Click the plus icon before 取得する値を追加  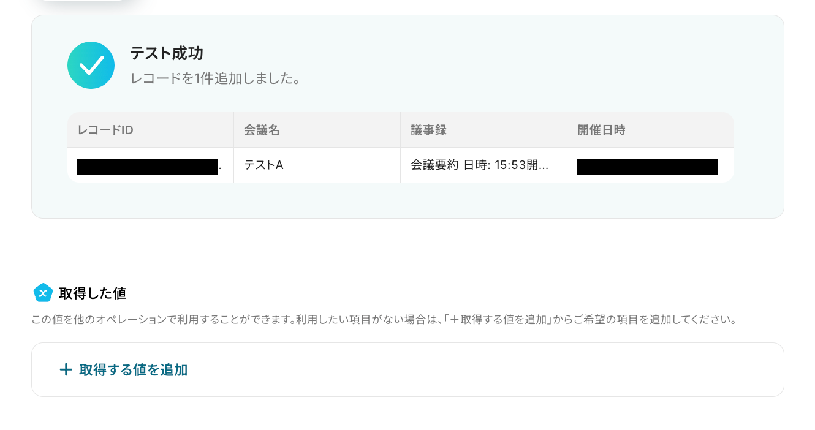pyautogui.click(x=66, y=370)
